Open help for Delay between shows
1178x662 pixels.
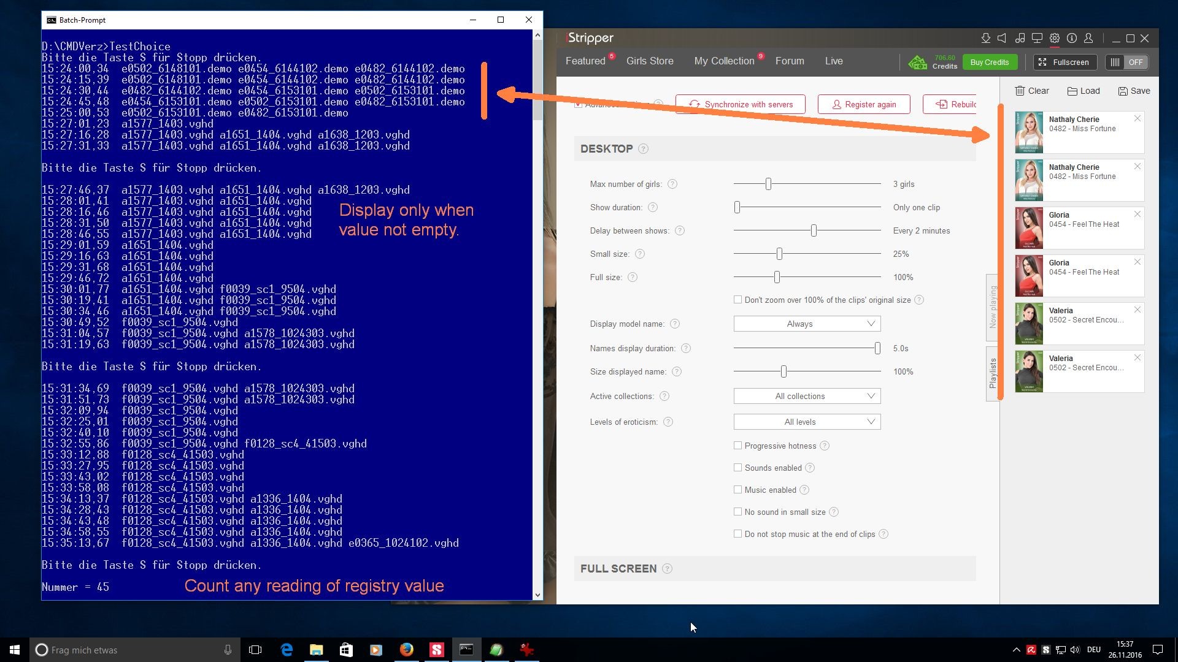(x=680, y=230)
